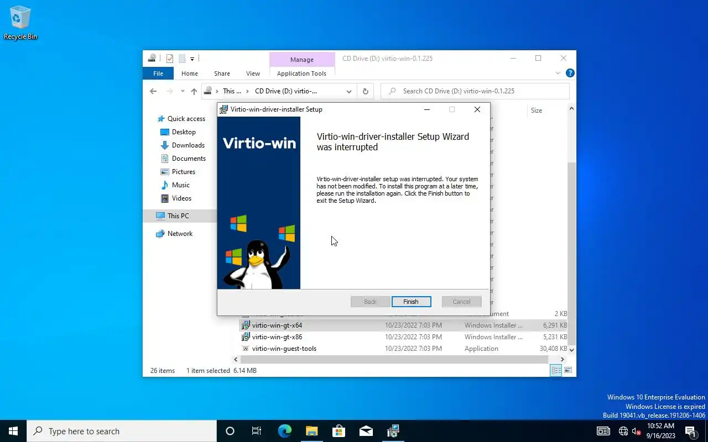Open the View ribbon tab
Image resolution: width=708 pixels, height=442 pixels.
click(253, 73)
